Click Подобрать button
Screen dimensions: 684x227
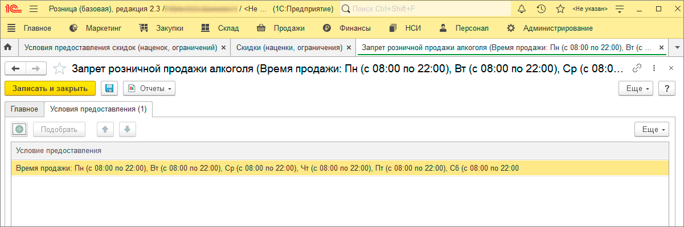click(x=59, y=129)
